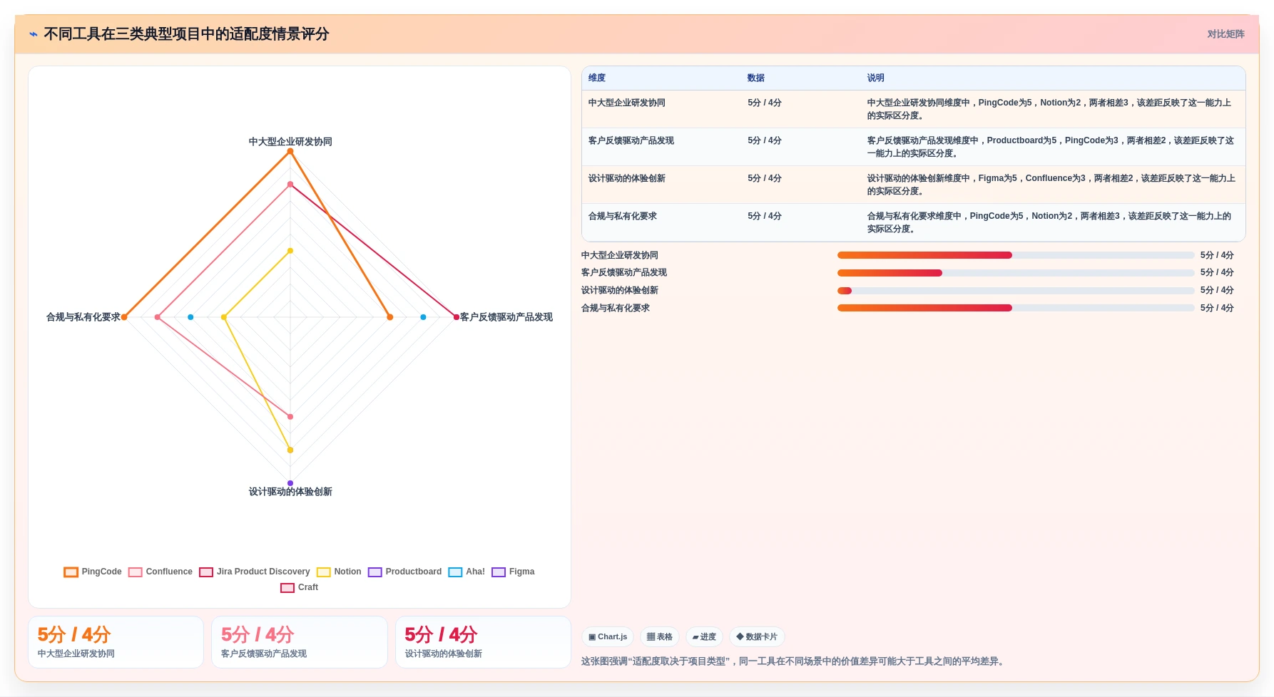This screenshot has height=697, width=1274.
Task: Toggle the Confluence legend swatch
Action: tap(135, 572)
